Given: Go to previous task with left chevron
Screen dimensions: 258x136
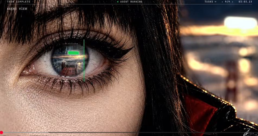Looking at the screenshot, I should [222, 2].
